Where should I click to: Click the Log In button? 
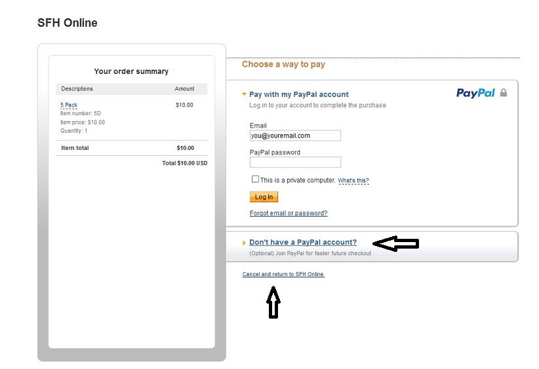click(x=264, y=197)
